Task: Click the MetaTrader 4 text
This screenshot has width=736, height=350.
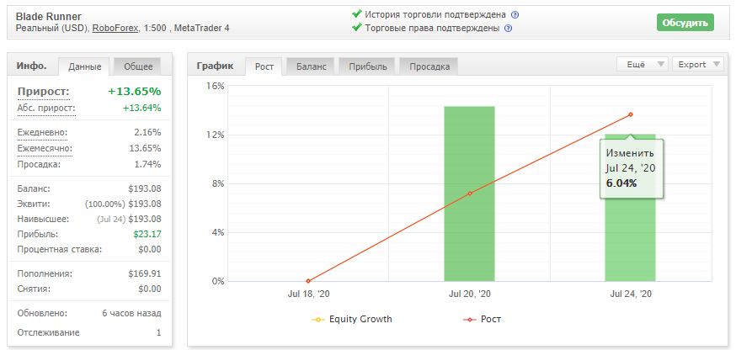Action: point(202,28)
